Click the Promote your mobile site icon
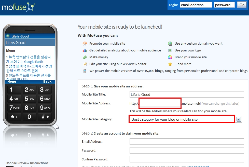This screenshot has width=249, height=167. 85,44
